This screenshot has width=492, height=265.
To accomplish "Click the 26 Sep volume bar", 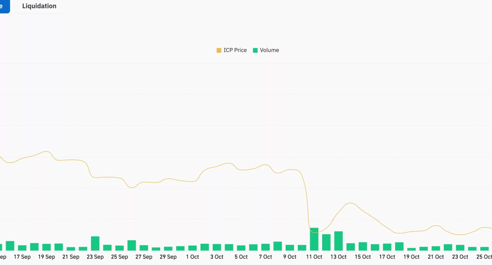I will [132, 245].
